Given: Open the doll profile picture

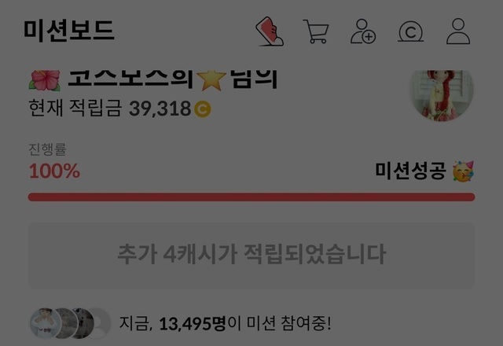Looking at the screenshot, I should point(442,96).
